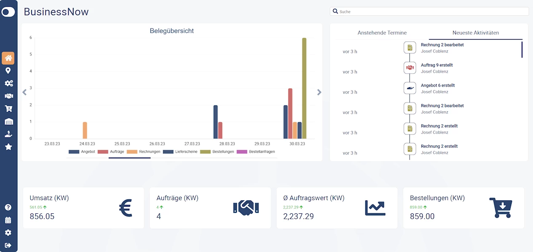Click the logout icon at sidebar bottom
Screen dimensions: 533x252
pos(8,245)
